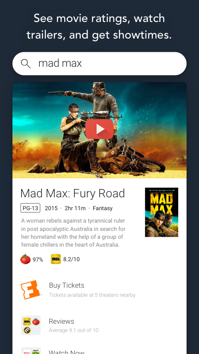Screen dimensions: 199x354
Task: Open the Mad Max movie poster thumbnail
Action: tap(162, 212)
